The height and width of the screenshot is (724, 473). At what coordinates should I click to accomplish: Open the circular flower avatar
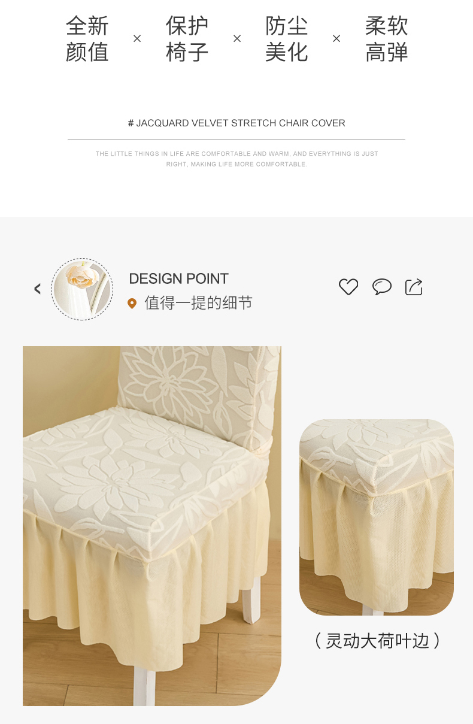[x=82, y=289]
